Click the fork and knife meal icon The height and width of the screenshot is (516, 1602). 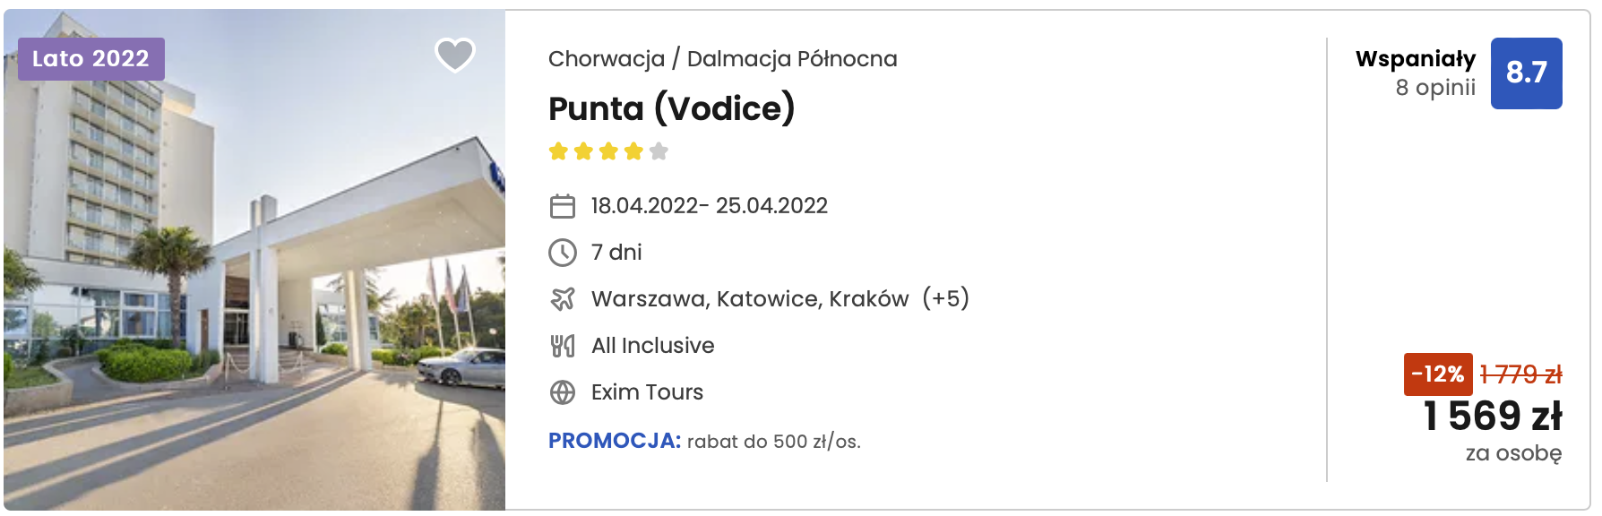pos(562,346)
